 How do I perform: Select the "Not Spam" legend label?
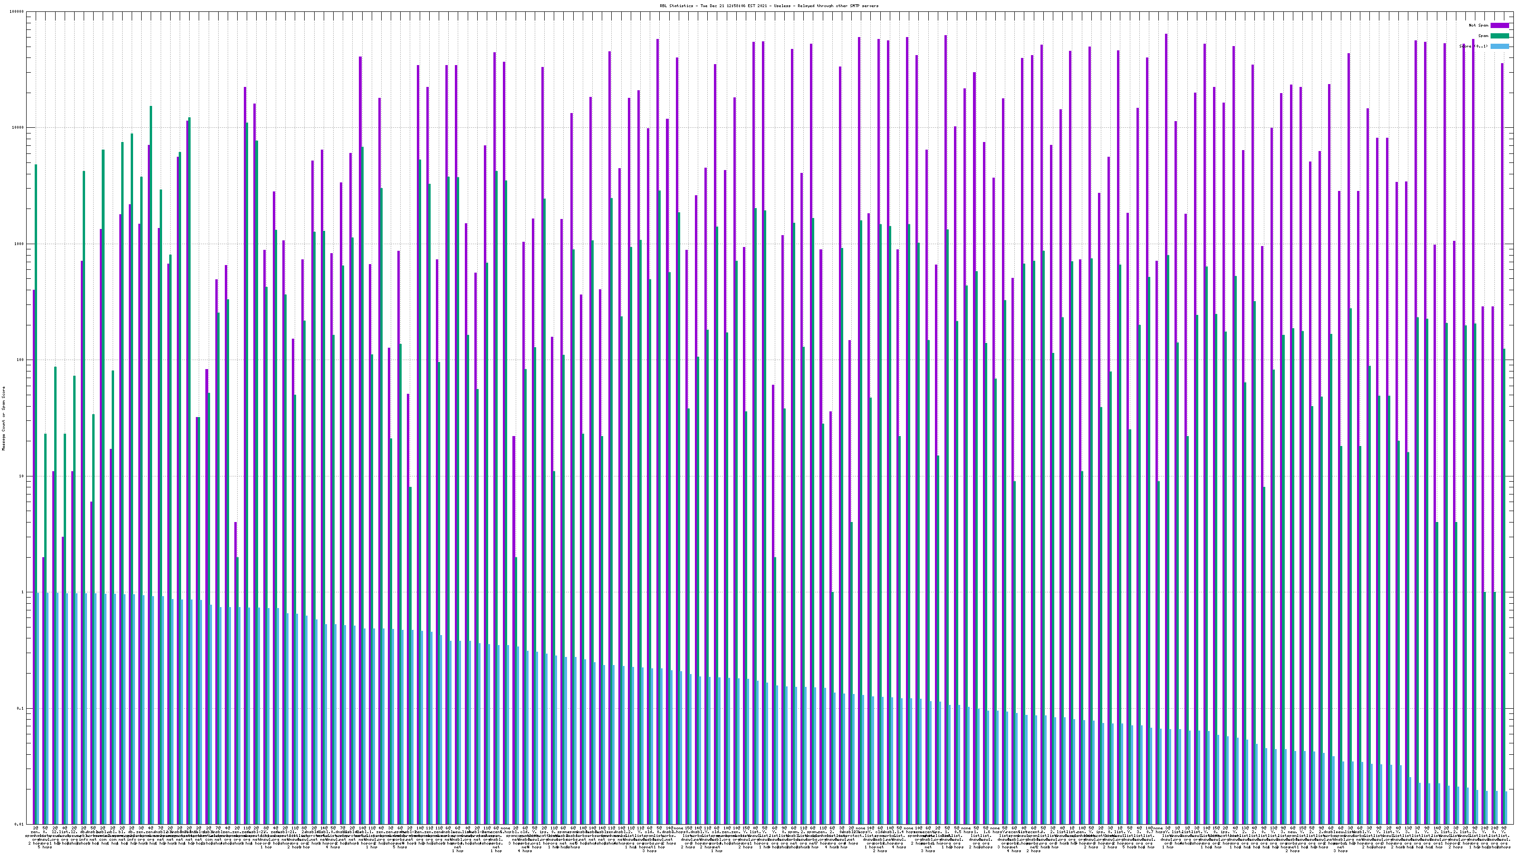[1479, 25]
